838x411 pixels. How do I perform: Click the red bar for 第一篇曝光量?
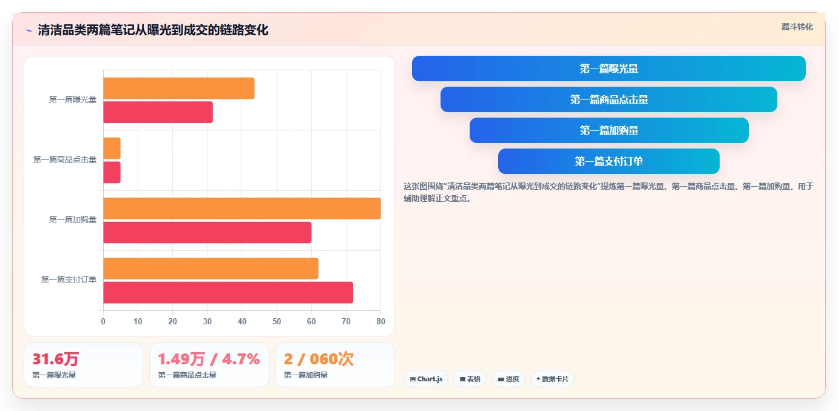click(x=158, y=112)
